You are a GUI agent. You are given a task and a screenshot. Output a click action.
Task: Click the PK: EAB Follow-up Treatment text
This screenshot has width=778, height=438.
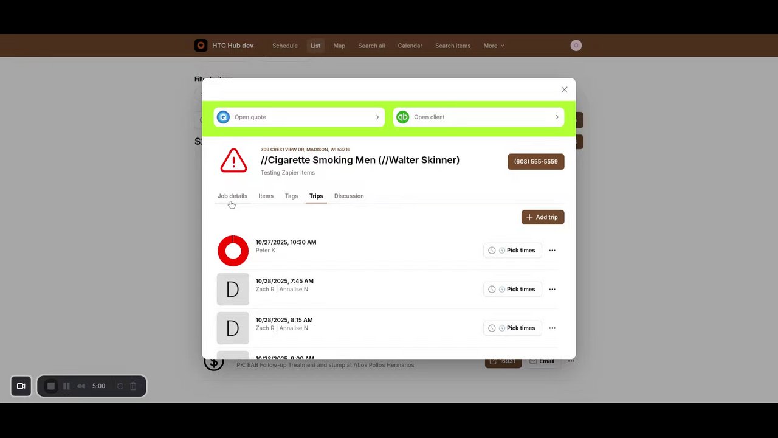coord(325,365)
